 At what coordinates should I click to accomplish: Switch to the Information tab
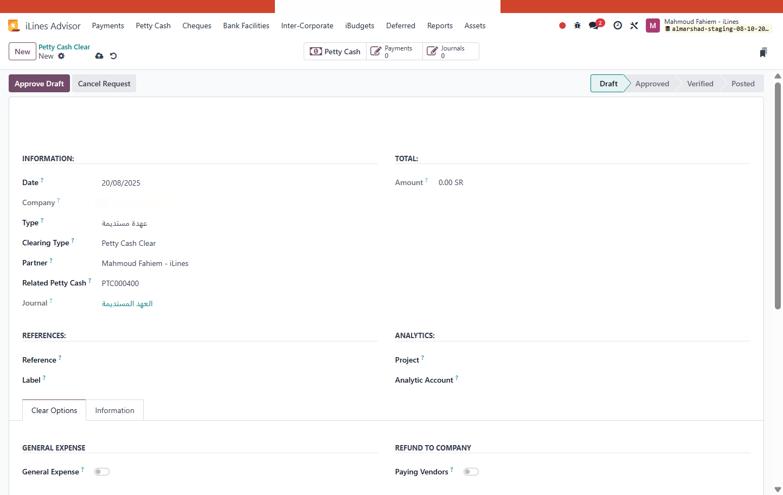point(114,410)
